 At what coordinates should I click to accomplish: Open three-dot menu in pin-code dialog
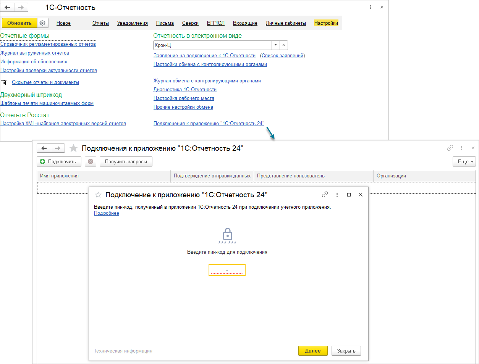tap(337, 195)
